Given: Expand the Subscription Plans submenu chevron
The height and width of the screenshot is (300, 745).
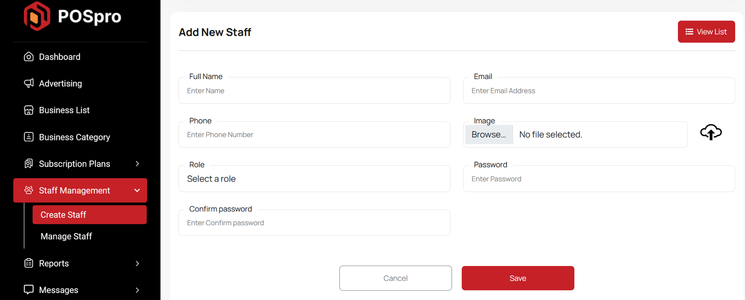Looking at the screenshot, I should [137, 164].
